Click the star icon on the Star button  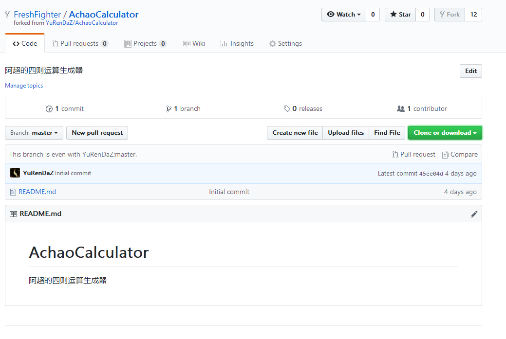pyautogui.click(x=393, y=14)
